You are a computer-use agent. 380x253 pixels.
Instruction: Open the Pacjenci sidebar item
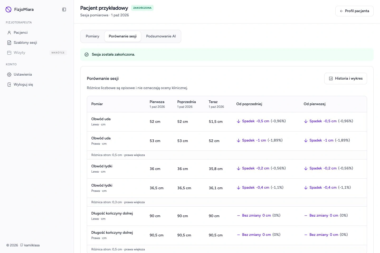[37, 33]
